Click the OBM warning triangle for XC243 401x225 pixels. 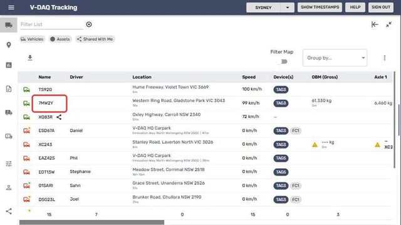315,145
